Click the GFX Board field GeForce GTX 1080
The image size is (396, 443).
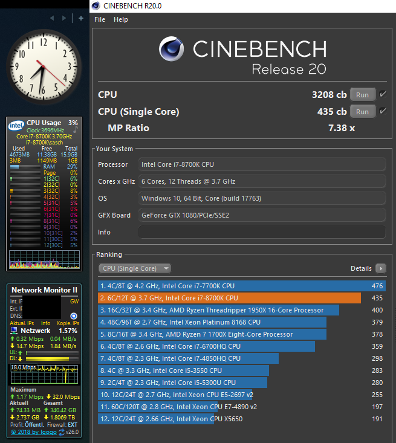pos(262,215)
